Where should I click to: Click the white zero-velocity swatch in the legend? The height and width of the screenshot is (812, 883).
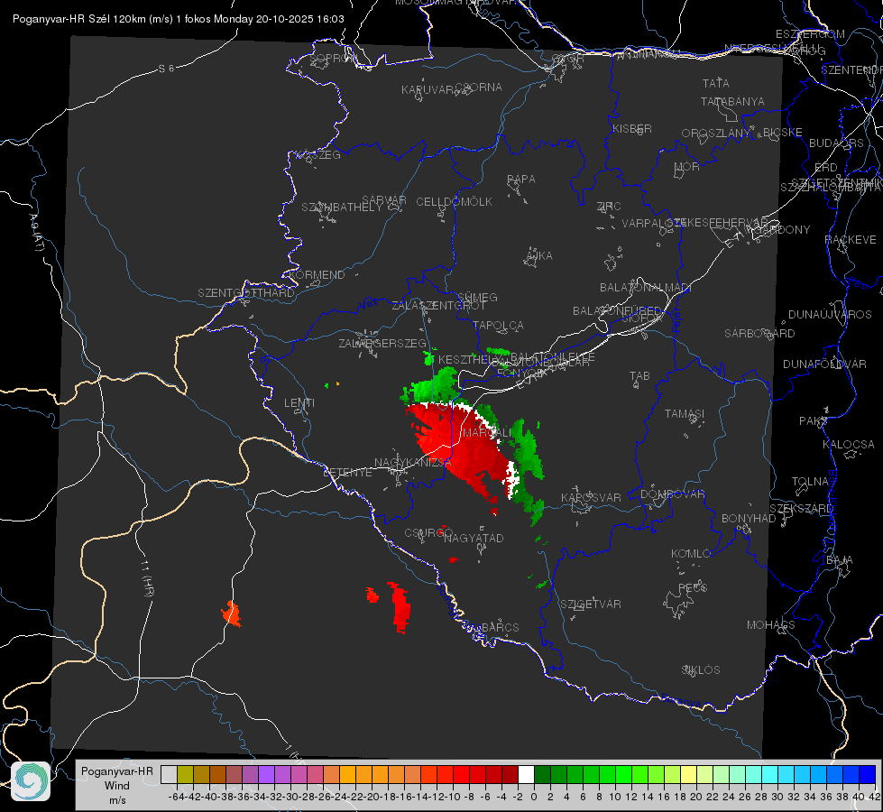point(526,774)
